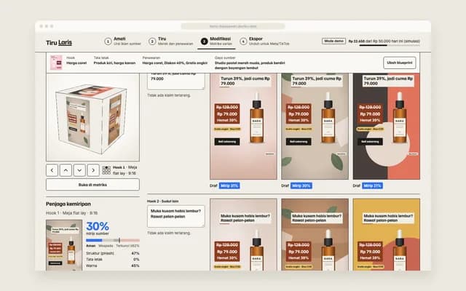Open the Penjaga kemiripan preview thumbnail

(64, 245)
